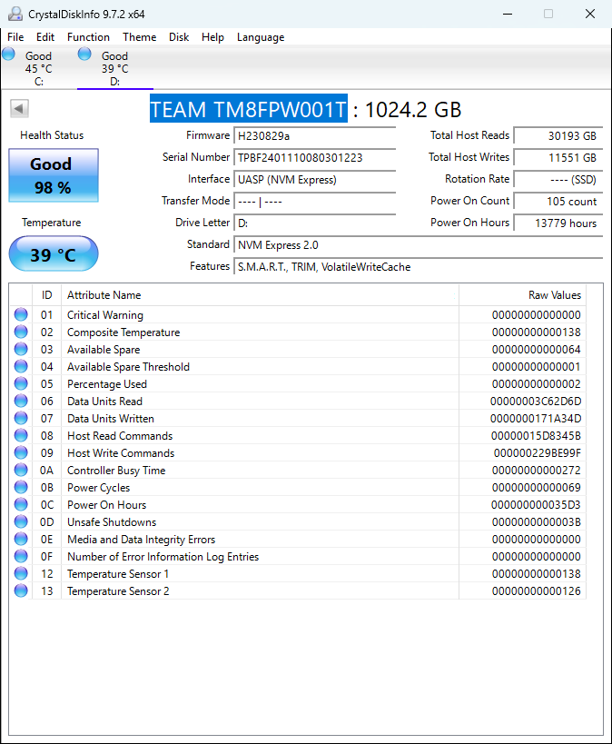Click raw value 0000000171A34D
612x744 pixels.
coord(536,419)
